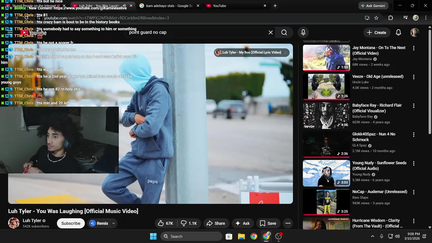The image size is (432, 243).
Task: Open Chrome extensions puzzle icon
Action: coord(390,18)
